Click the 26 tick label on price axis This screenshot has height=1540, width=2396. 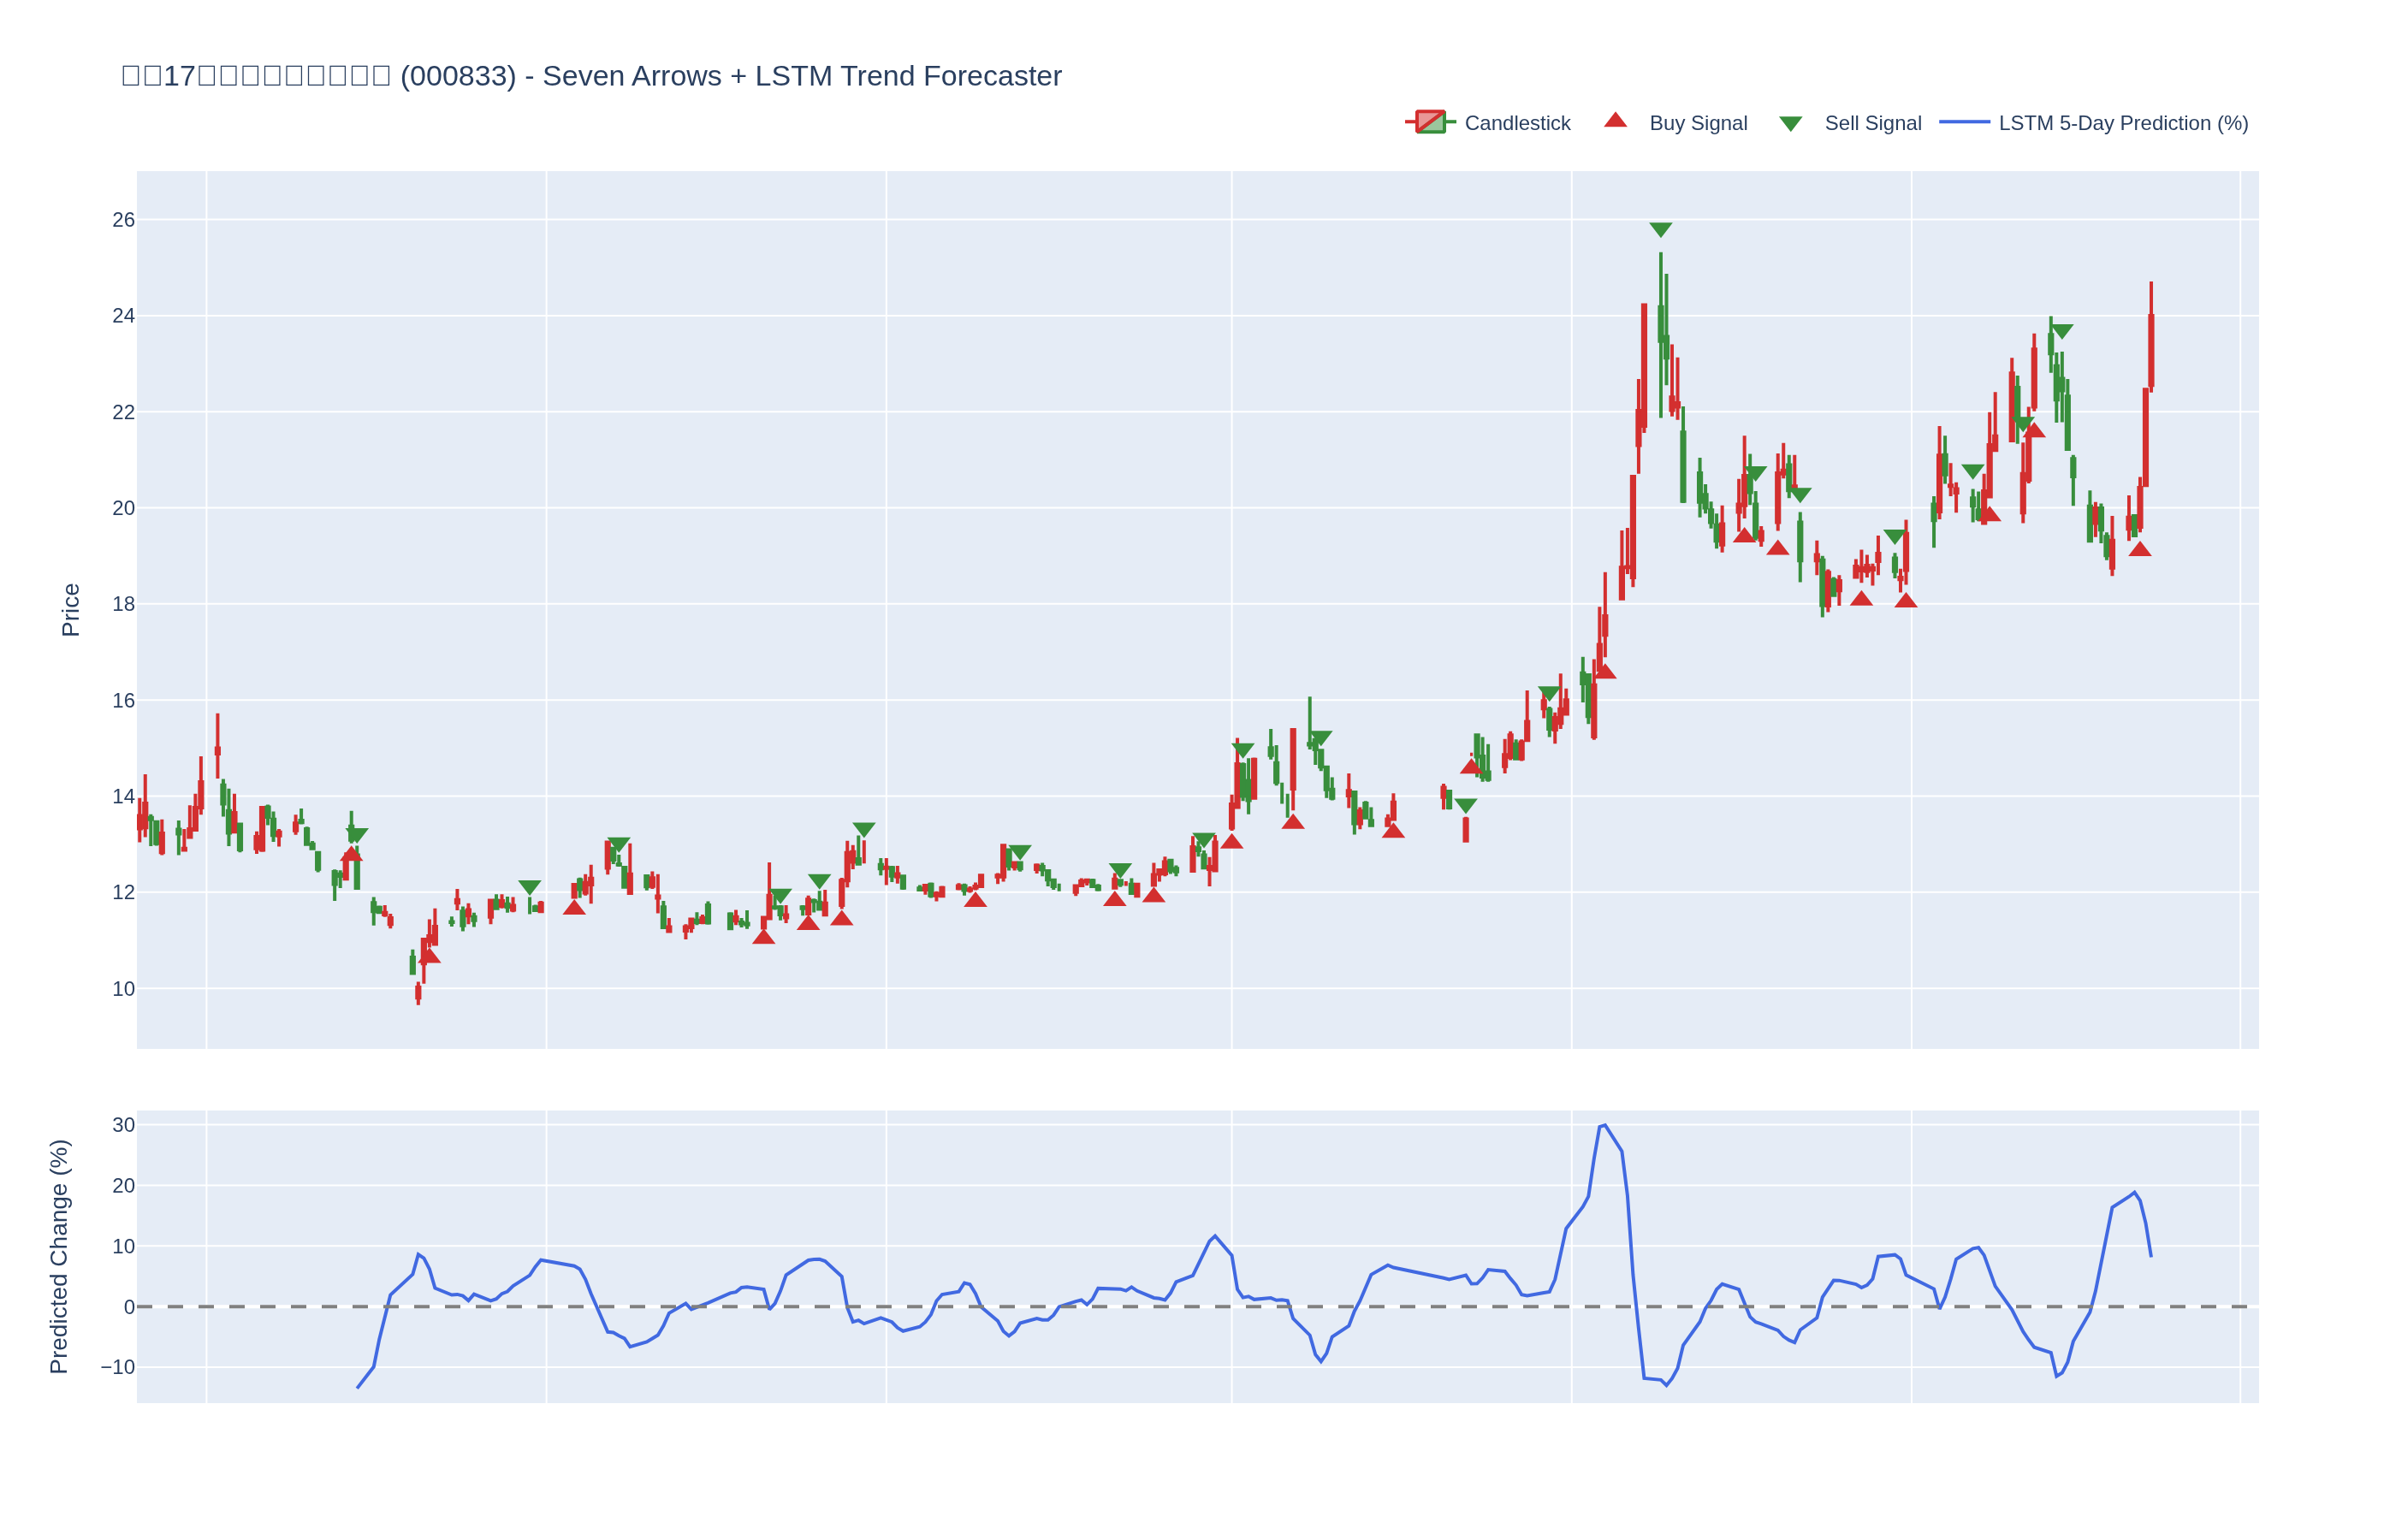[123, 220]
